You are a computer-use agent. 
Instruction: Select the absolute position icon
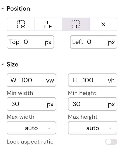tap(21, 24)
